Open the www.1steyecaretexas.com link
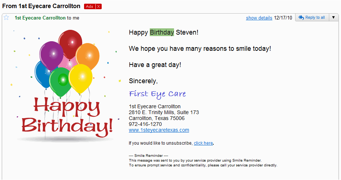 (x=159, y=130)
